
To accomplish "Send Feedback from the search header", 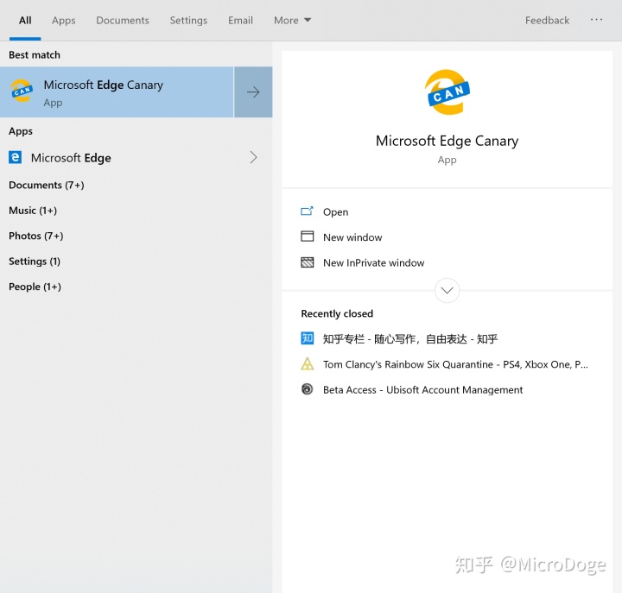I will 547,20.
